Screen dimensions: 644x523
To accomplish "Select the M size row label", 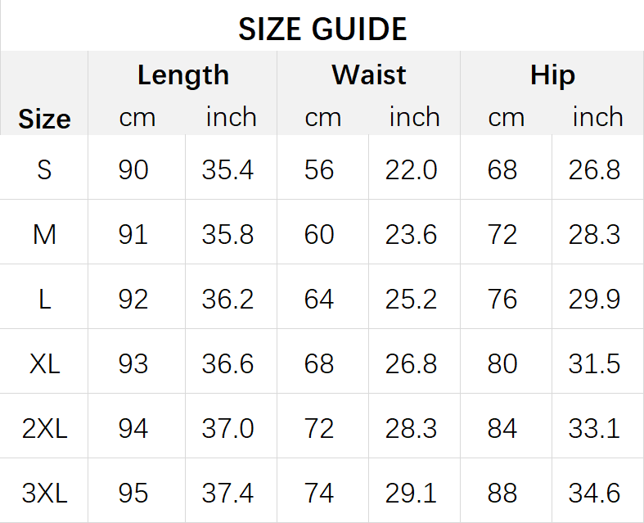I will 44,235.
